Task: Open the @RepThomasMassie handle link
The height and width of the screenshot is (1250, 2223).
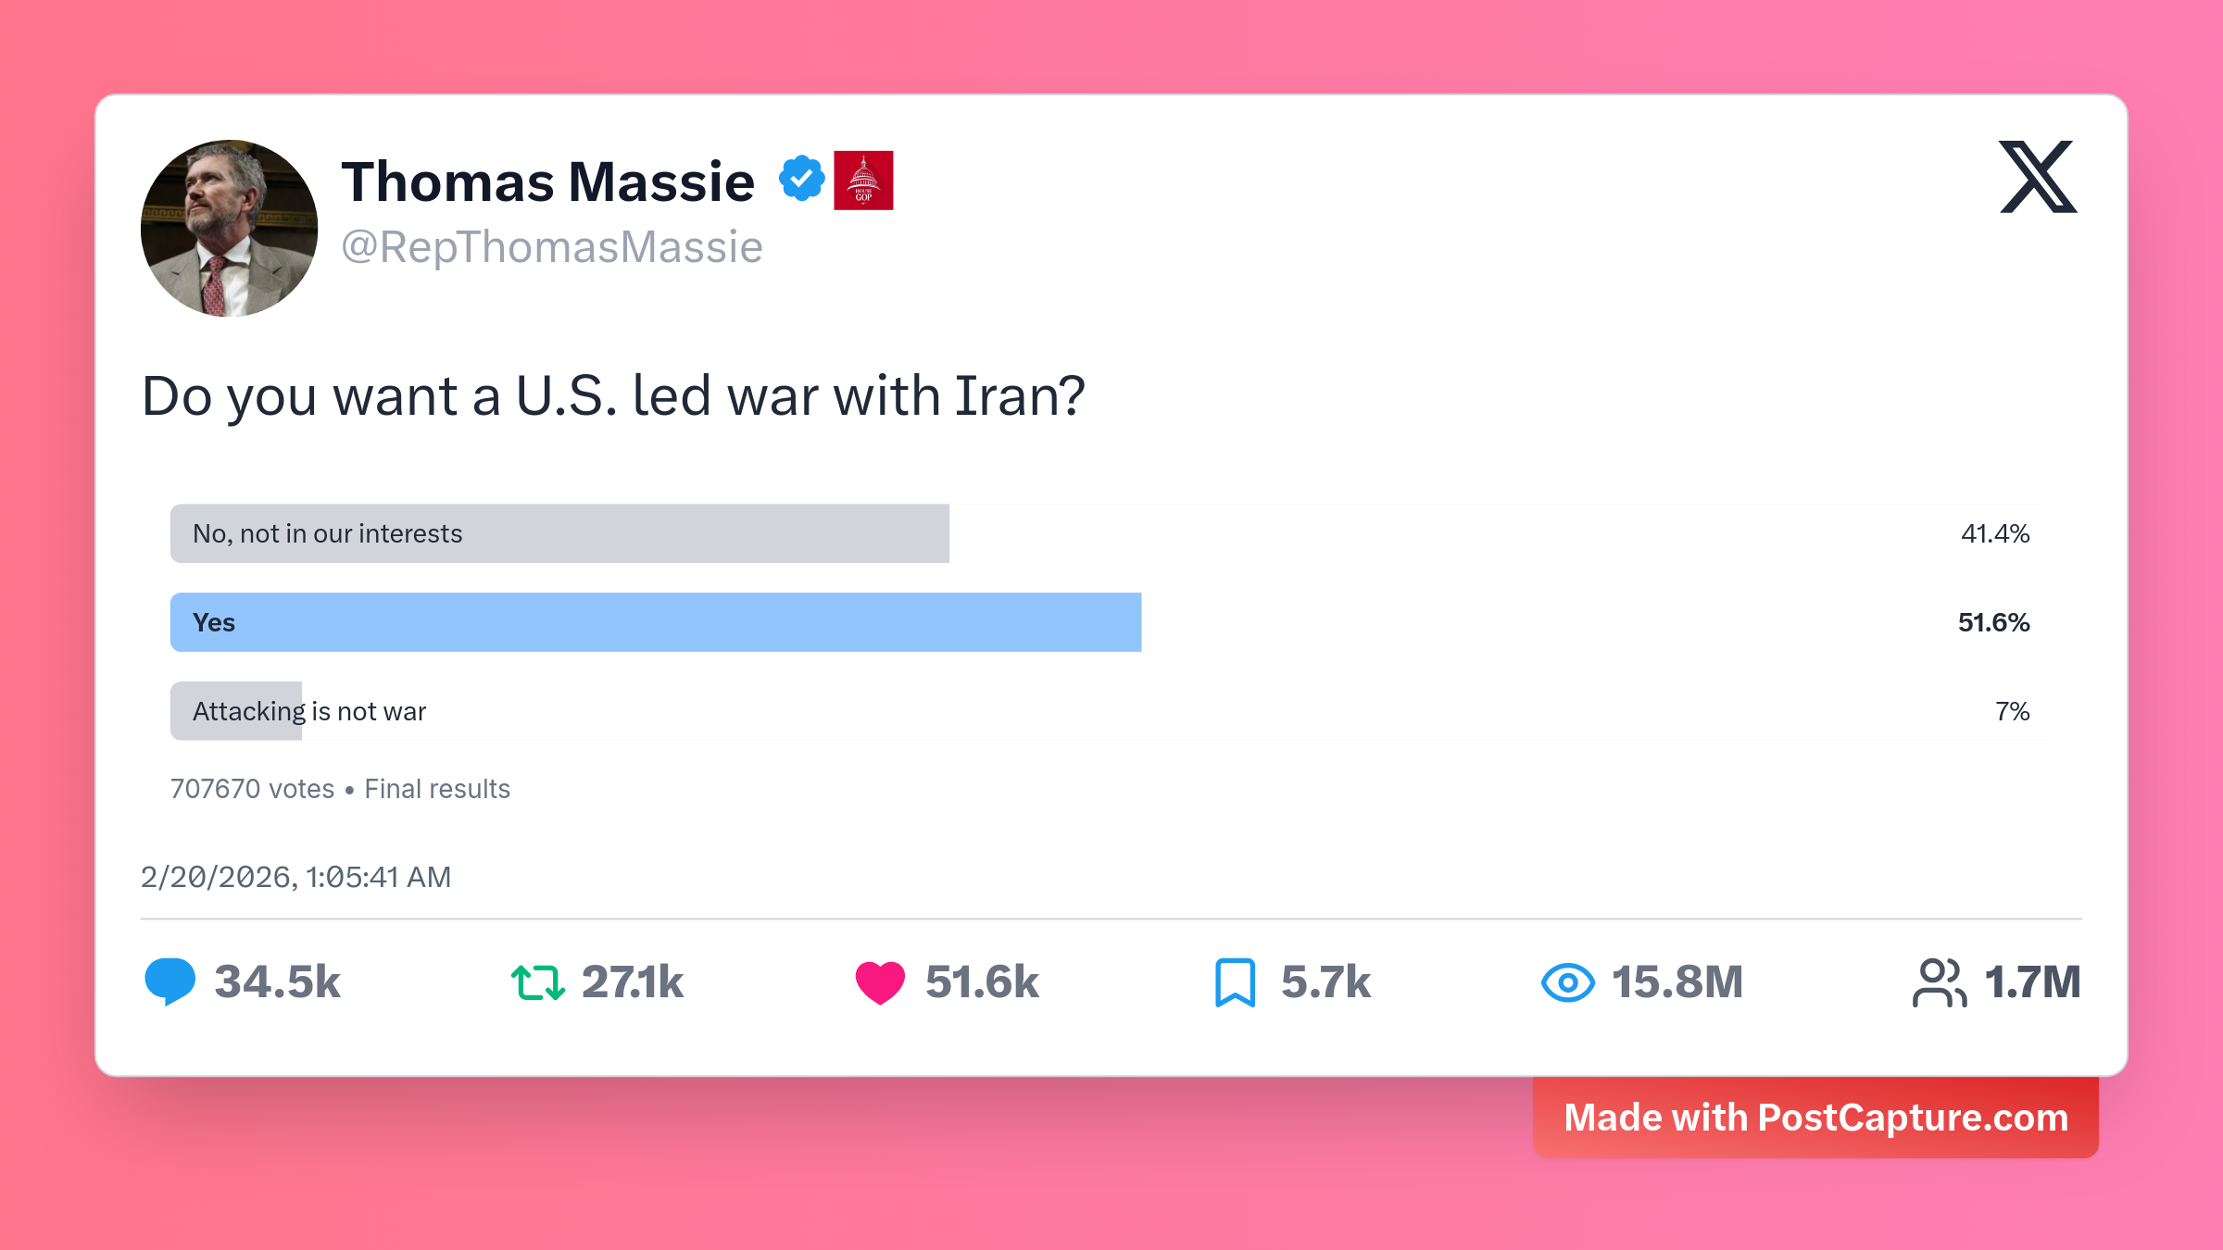Action: [552, 247]
